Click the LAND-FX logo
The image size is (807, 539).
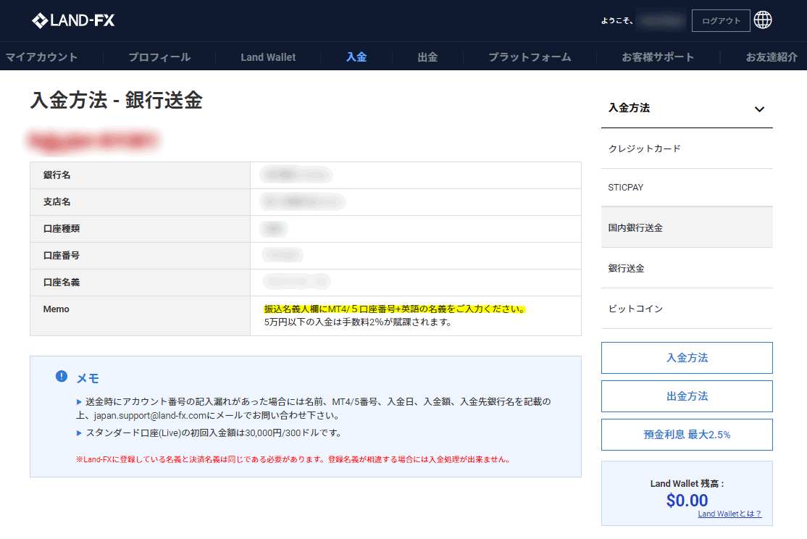tap(73, 20)
